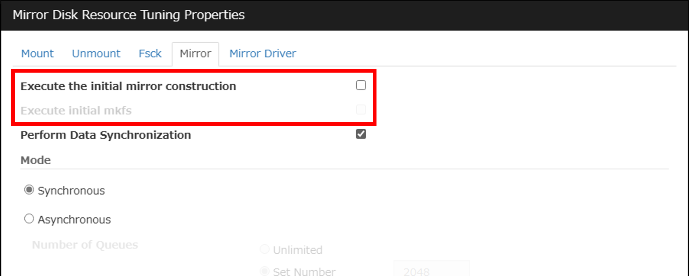Image resolution: width=689 pixels, height=276 pixels.
Task: Click the Synchronous label
Action: [x=71, y=190]
